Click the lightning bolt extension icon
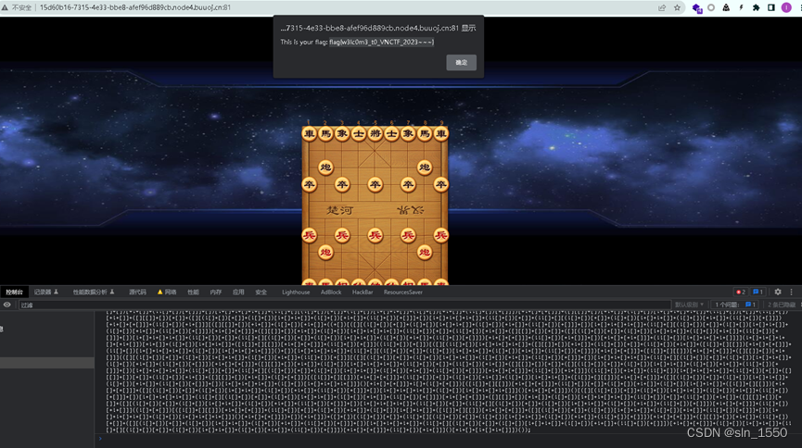 click(x=741, y=7)
